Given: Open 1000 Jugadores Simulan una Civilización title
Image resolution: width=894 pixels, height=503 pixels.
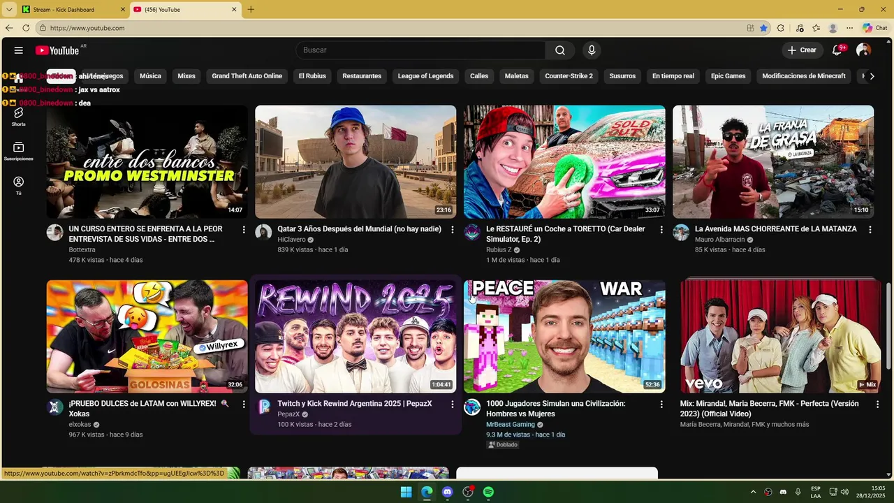Looking at the screenshot, I should (x=555, y=409).
